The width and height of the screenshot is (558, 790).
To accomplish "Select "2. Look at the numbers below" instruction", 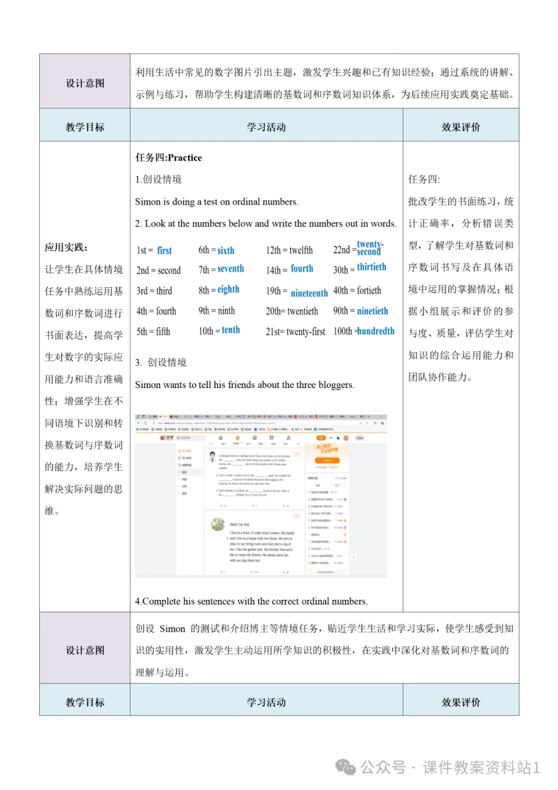I will tap(266, 223).
